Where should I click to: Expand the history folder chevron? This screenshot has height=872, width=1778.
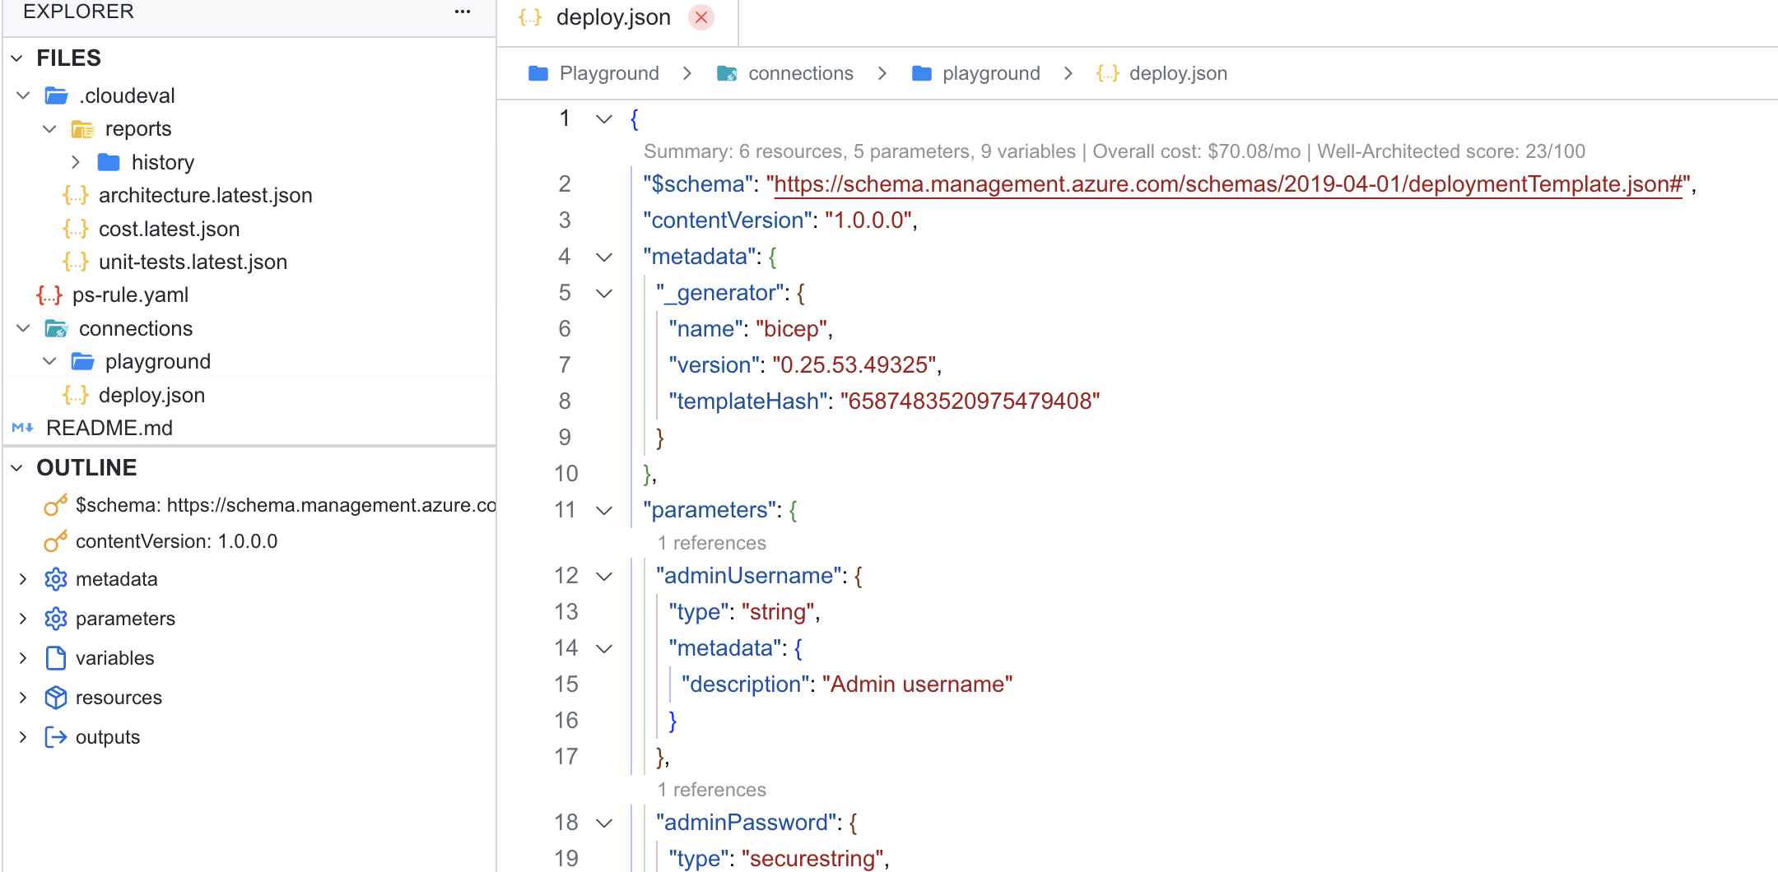point(76,162)
